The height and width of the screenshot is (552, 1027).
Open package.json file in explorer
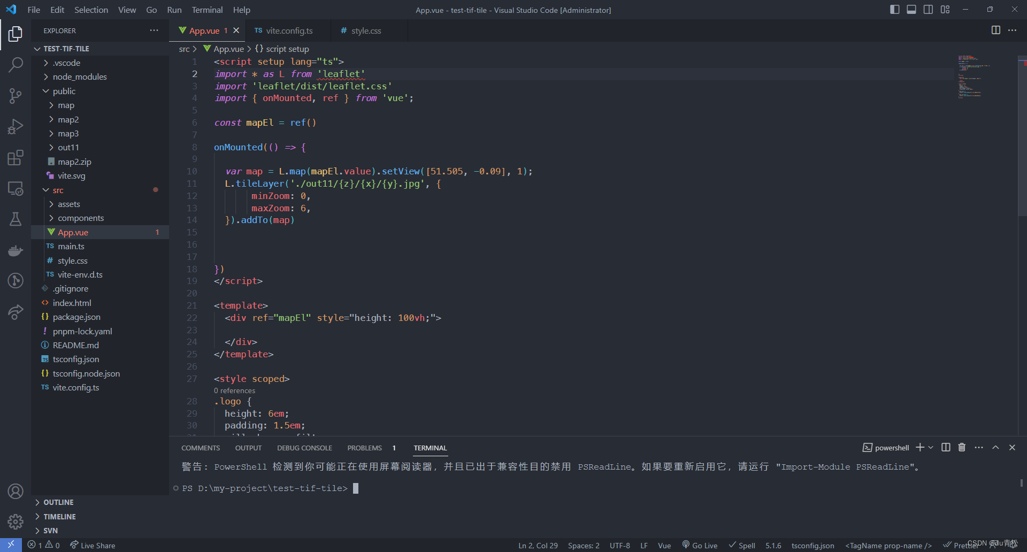tap(100, 317)
